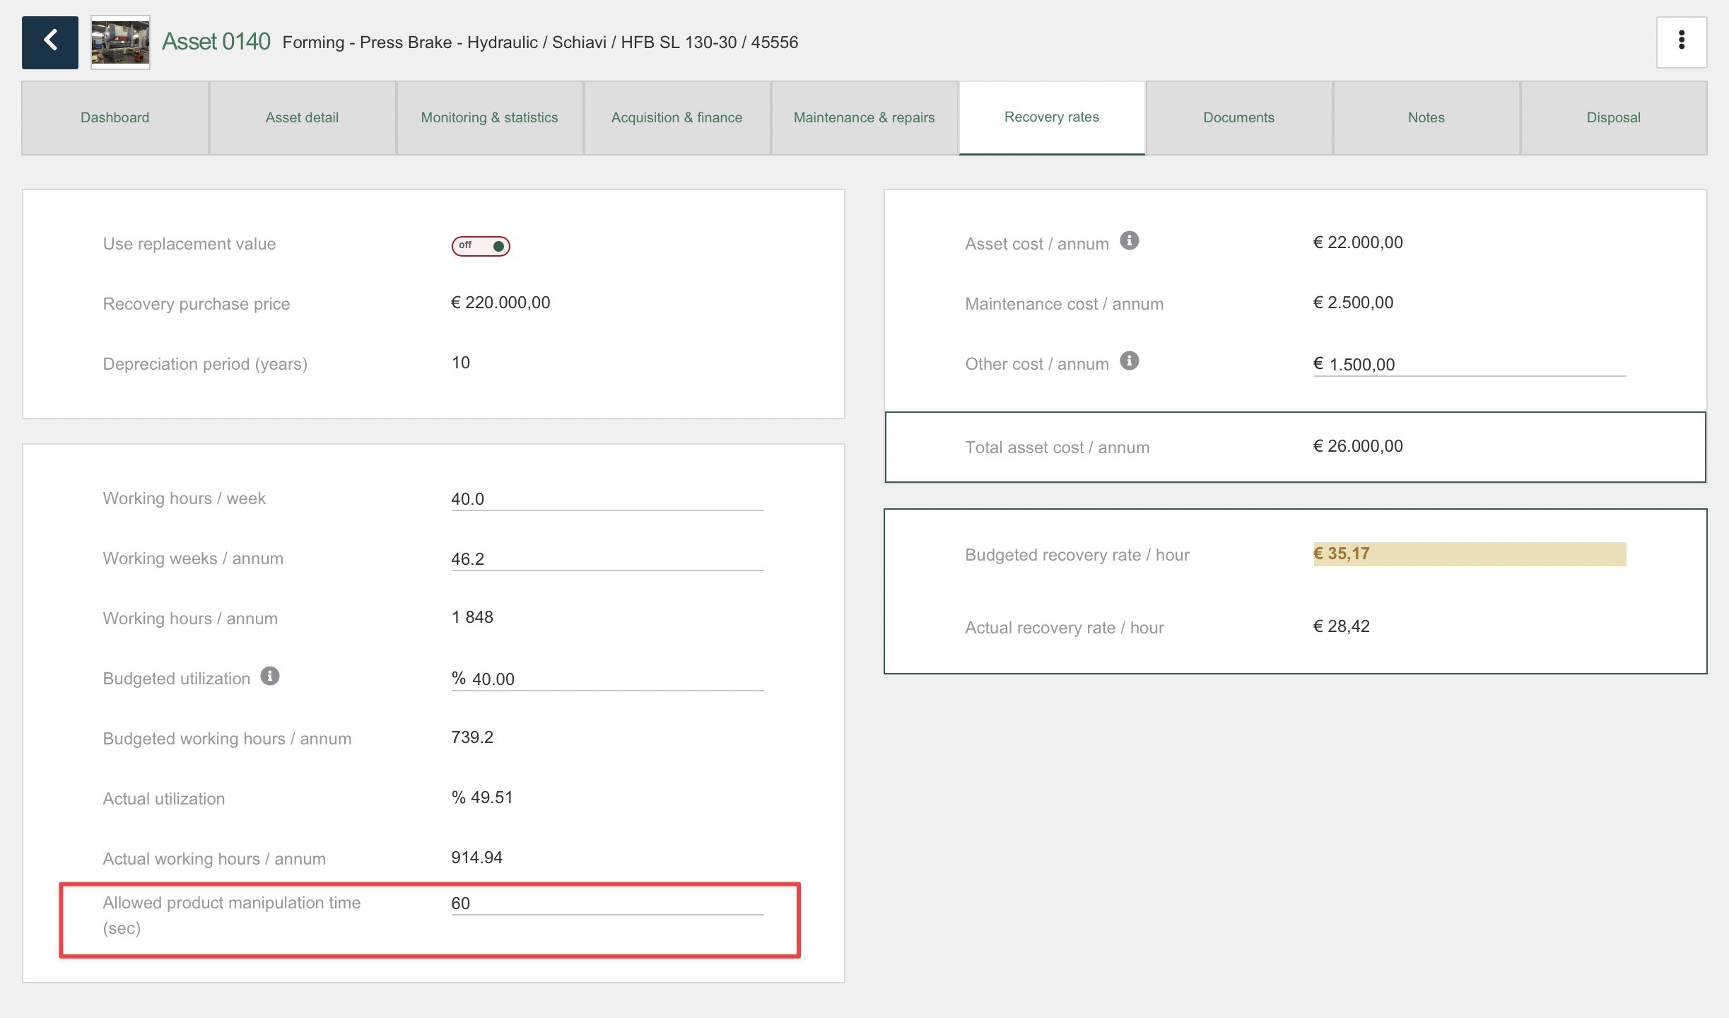Click info icon beside Asset cost / annum
The image size is (1729, 1018).
point(1129,241)
